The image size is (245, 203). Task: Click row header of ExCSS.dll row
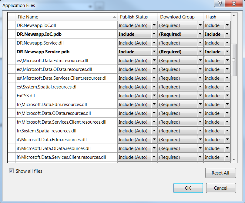click(12, 95)
